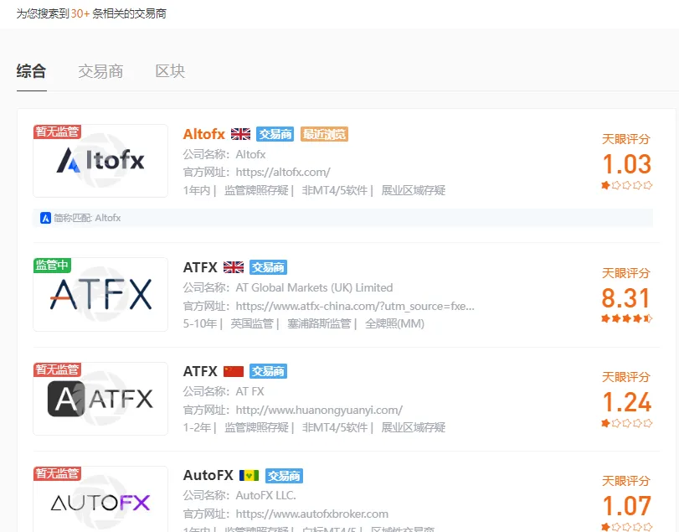Screen dimensions: 679x532
Task: Click the 塞浦路斯监管 tag on ATFX
Action: (319, 323)
